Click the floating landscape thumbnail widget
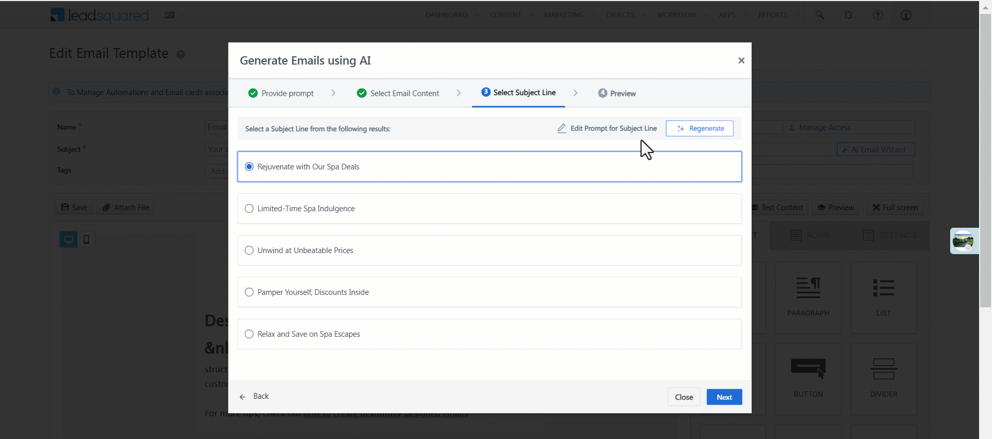 point(964,241)
